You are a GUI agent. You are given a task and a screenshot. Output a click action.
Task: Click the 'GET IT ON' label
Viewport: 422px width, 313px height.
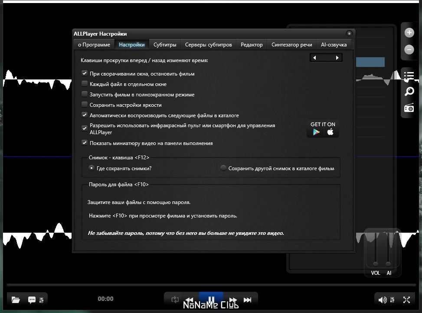click(x=323, y=124)
